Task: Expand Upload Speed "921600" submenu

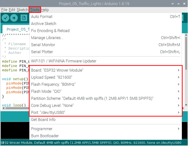Action: point(106,77)
